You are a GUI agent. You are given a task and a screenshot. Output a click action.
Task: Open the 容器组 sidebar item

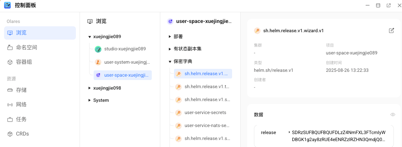(x=40, y=62)
